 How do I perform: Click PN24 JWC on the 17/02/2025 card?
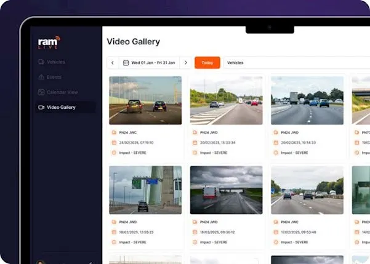point(290,222)
